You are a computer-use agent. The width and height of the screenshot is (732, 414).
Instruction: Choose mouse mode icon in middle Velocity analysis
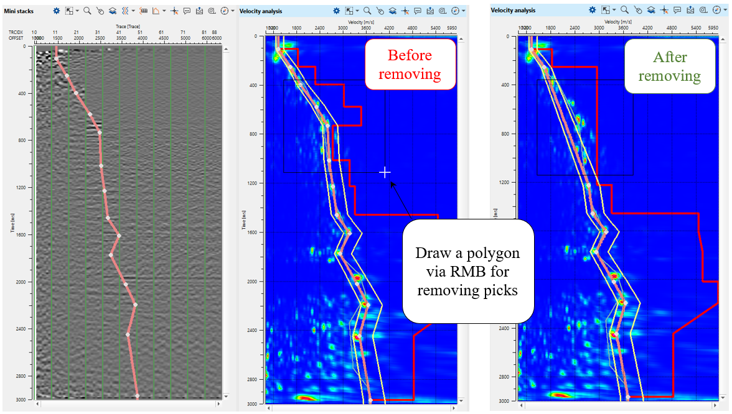pyautogui.click(x=380, y=11)
